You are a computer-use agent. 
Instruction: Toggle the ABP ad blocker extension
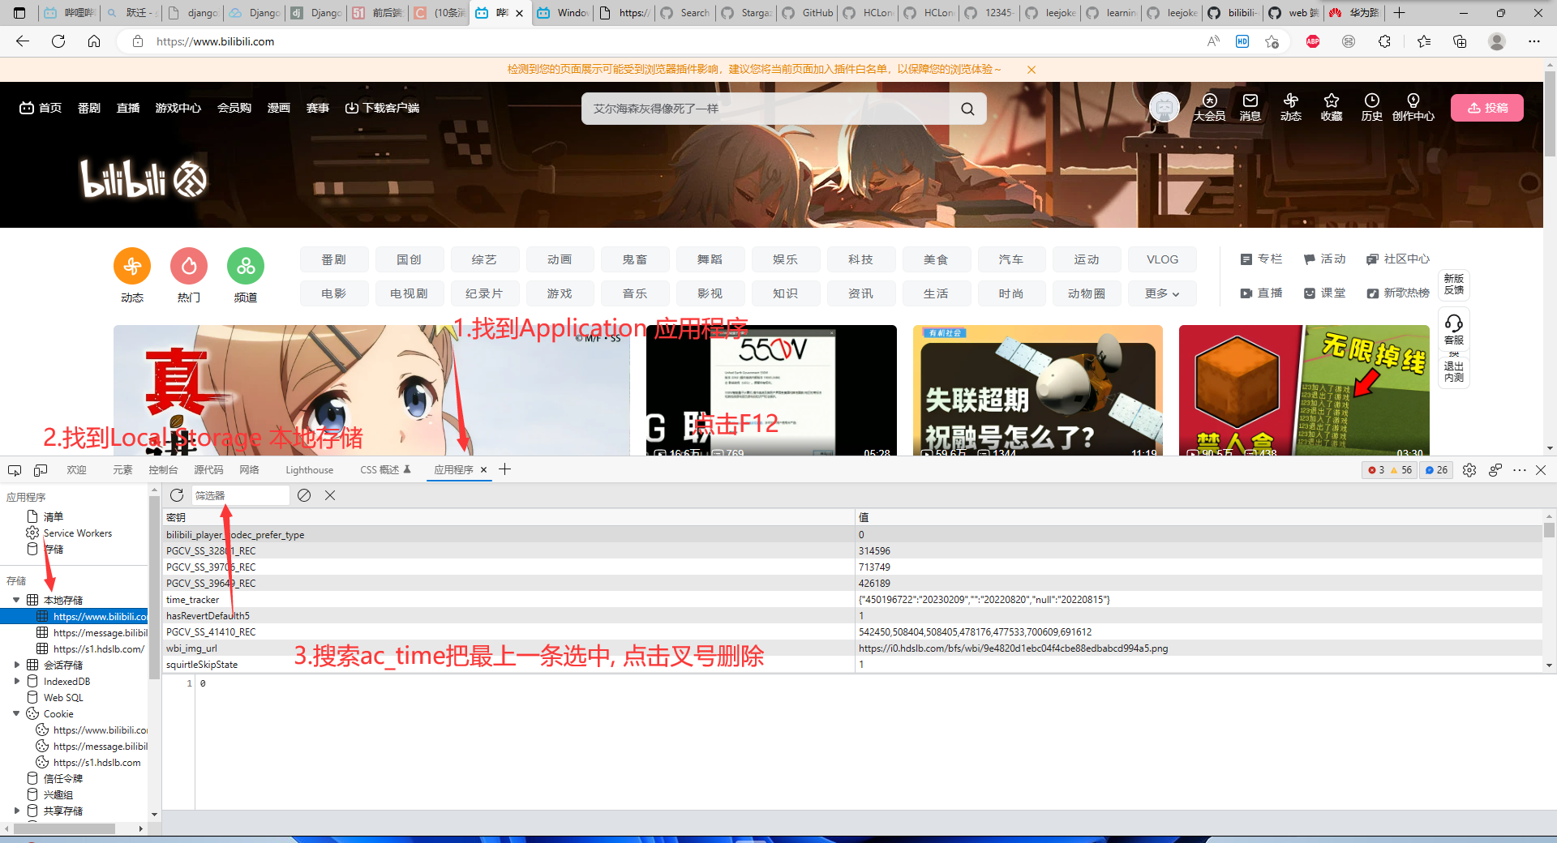pyautogui.click(x=1313, y=41)
